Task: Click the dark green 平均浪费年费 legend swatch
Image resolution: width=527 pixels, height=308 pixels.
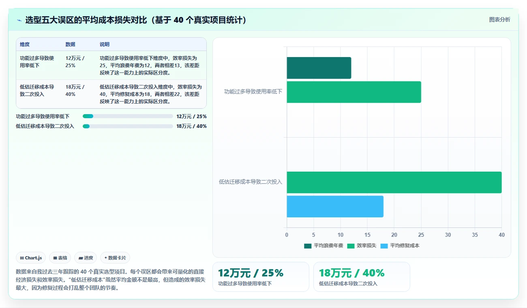Action: click(x=308, y=246)
